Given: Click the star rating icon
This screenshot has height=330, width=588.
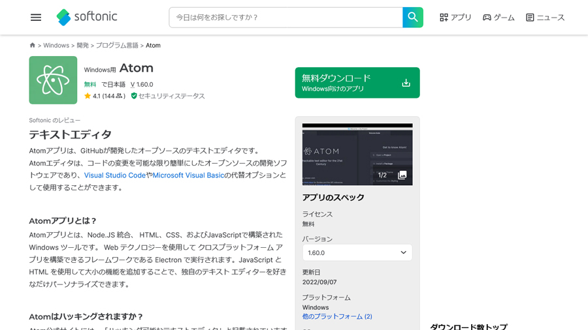Looking at the screenshot, I should tap(88, 96).
